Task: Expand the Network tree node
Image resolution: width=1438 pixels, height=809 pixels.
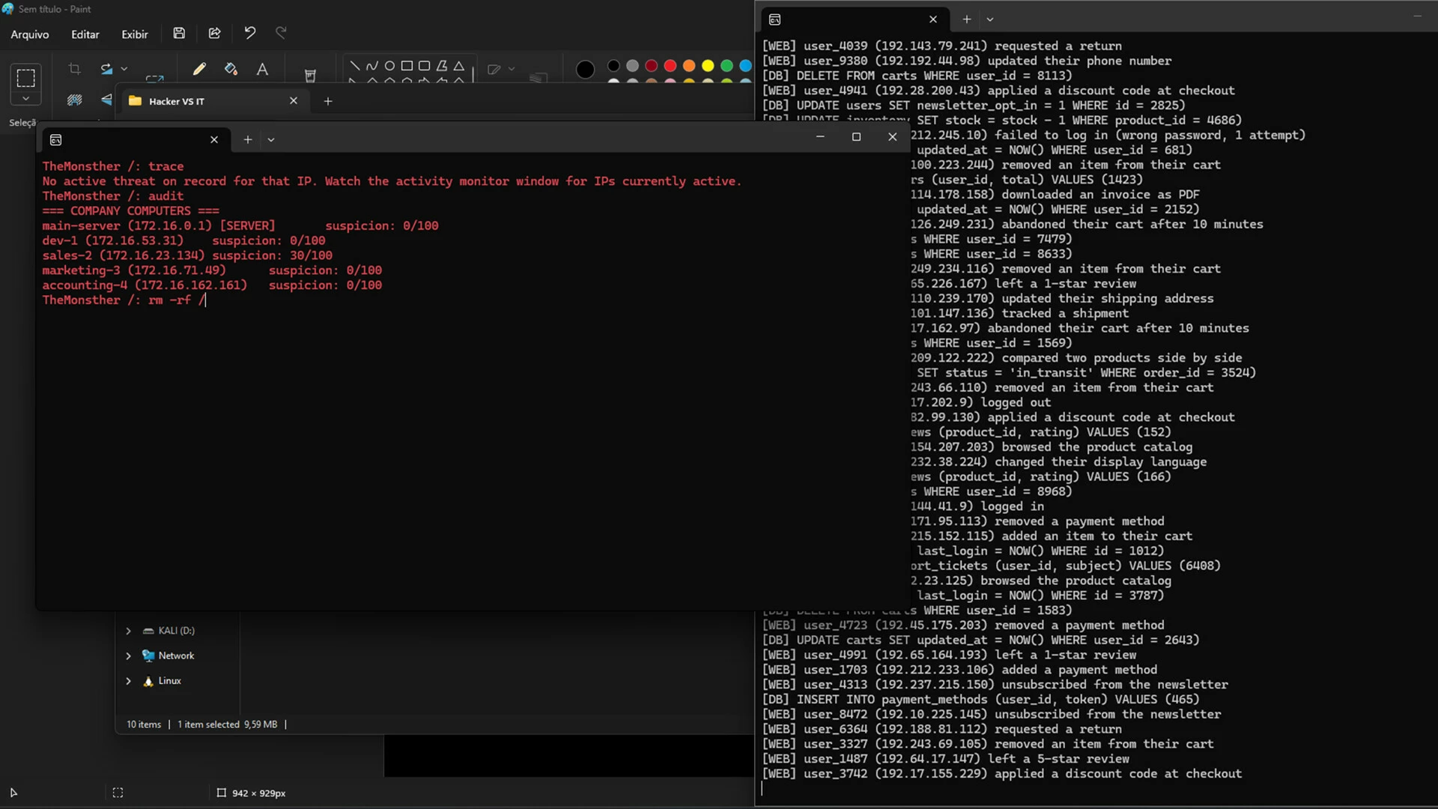Action: coord(128,656)
